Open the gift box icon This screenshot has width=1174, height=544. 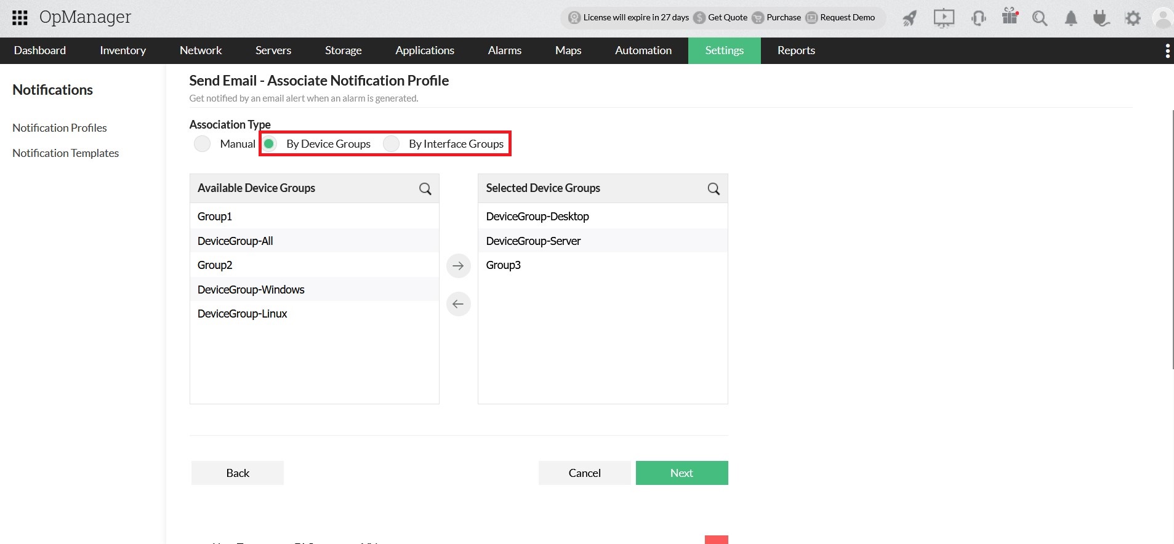1010,16
